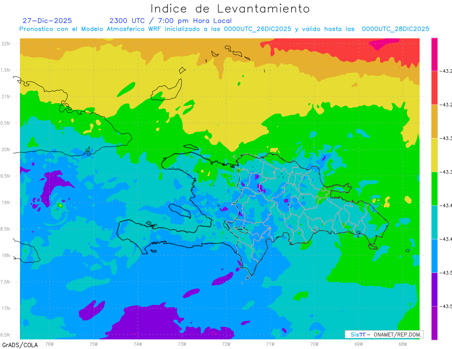Click the '68W' longitude label
Screen dimensions: 452x349
tap(403, 344)
